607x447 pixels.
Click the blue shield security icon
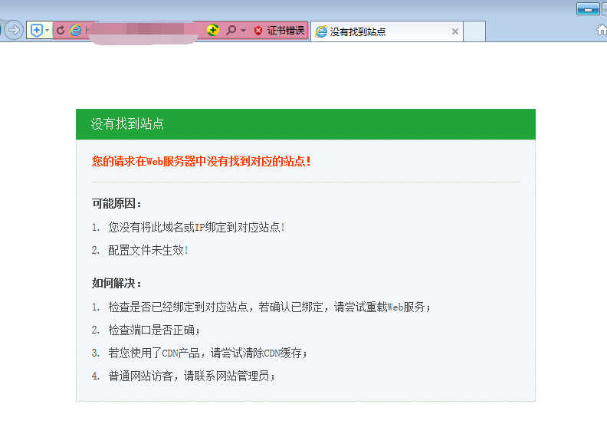click(36, 30)
